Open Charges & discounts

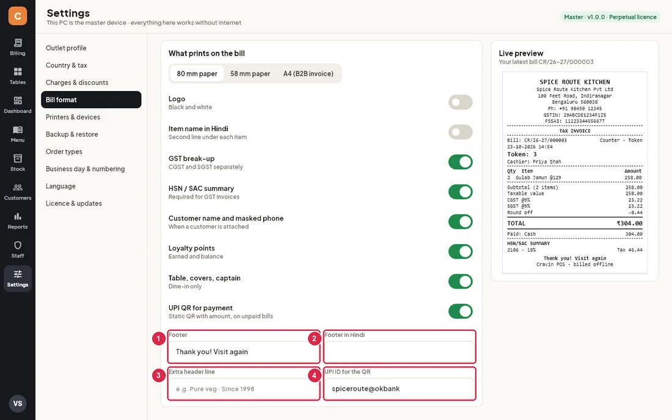[x=91, y=82]
